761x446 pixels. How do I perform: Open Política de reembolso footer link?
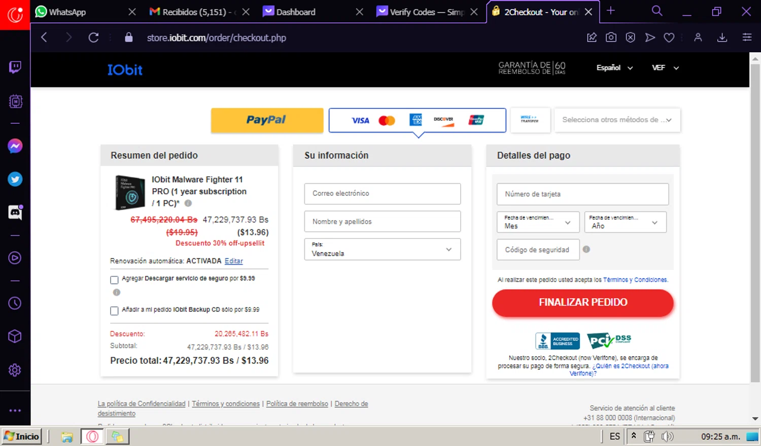click(297, 404)
